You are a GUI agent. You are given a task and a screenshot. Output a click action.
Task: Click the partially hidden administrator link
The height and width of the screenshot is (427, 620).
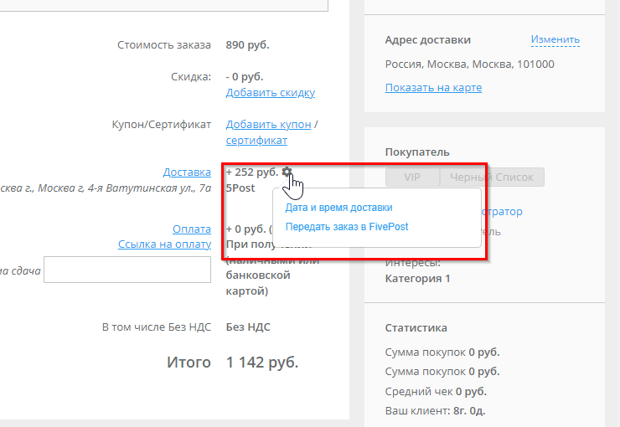coord(502,212)
